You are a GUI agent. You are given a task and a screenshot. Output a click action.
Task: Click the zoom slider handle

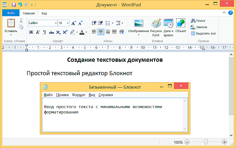pyautogui.click(x=206, y=142)
